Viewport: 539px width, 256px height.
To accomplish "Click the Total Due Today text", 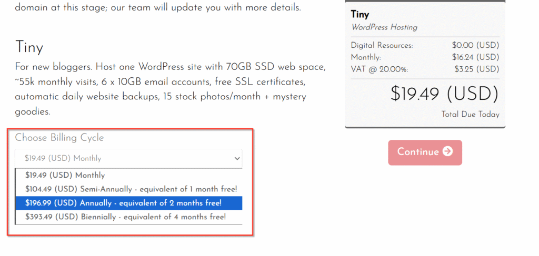I will pyautogui.click(x=471, y=115).
